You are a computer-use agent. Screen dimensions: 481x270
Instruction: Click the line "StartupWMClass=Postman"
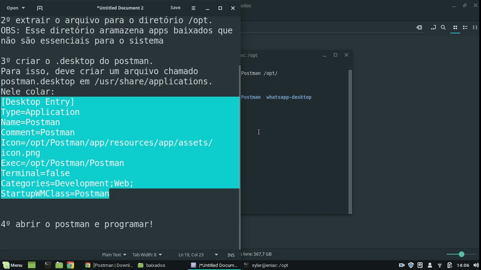(x=55, y=193)
